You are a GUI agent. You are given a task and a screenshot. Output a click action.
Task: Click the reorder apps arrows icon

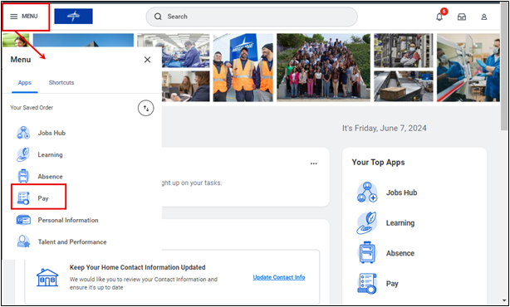(145, 109)
